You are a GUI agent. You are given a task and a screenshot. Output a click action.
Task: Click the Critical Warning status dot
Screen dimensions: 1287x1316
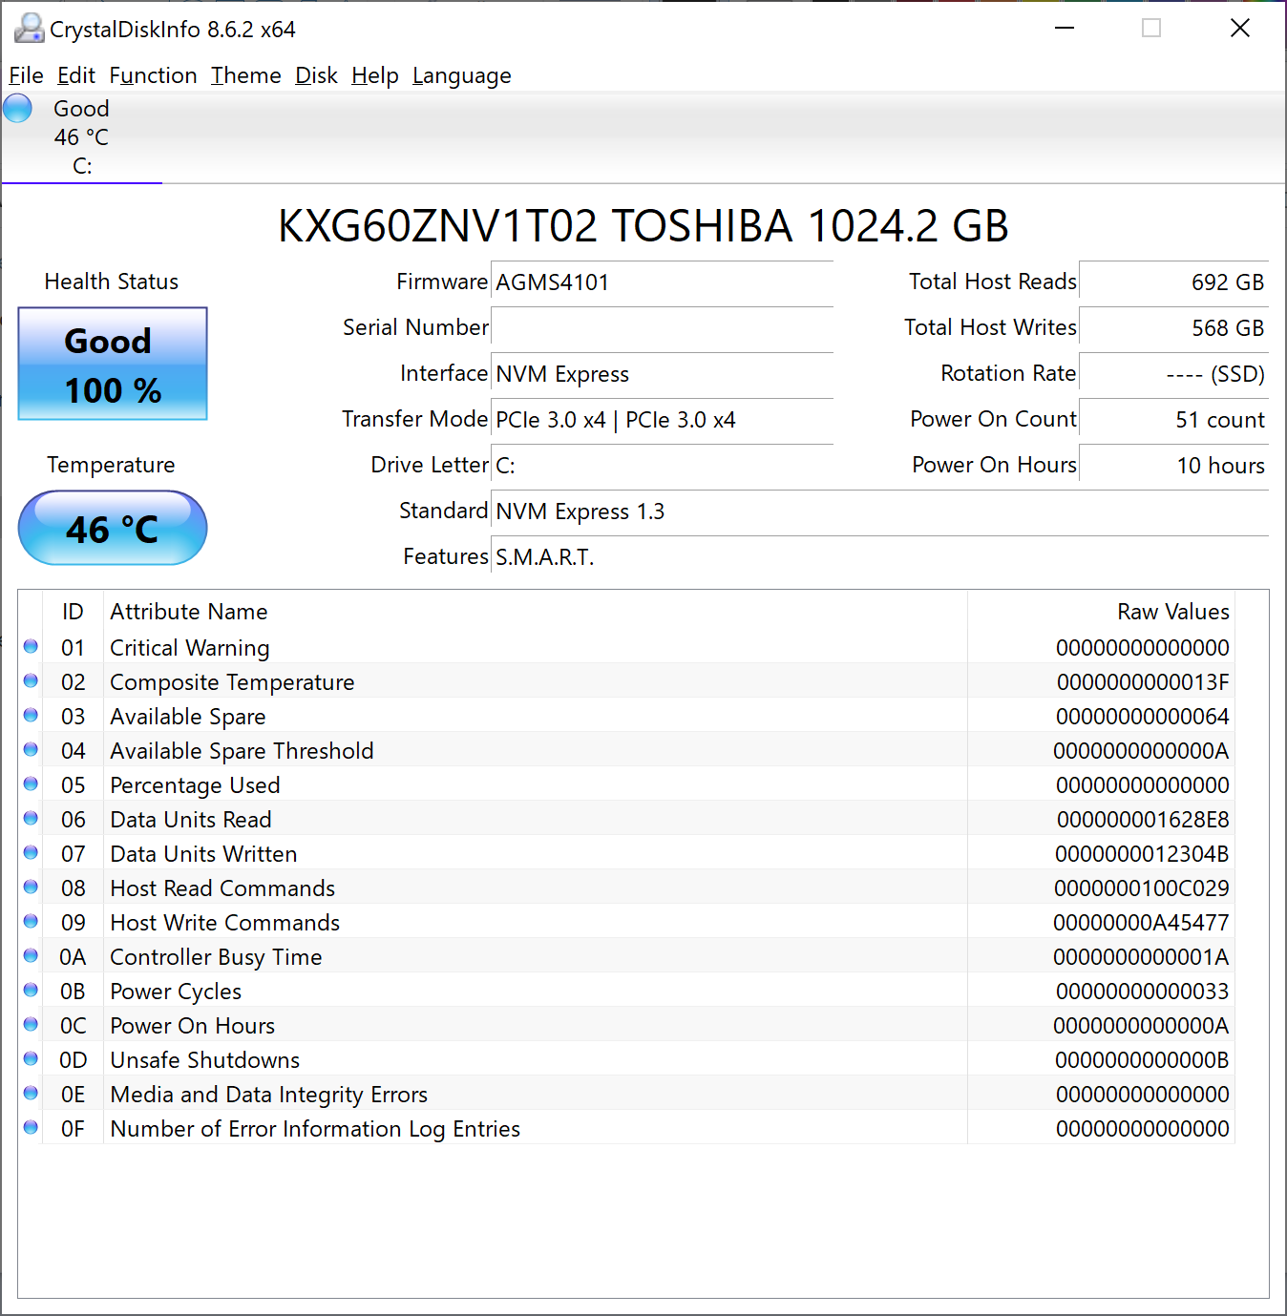(x=31, y=646)
